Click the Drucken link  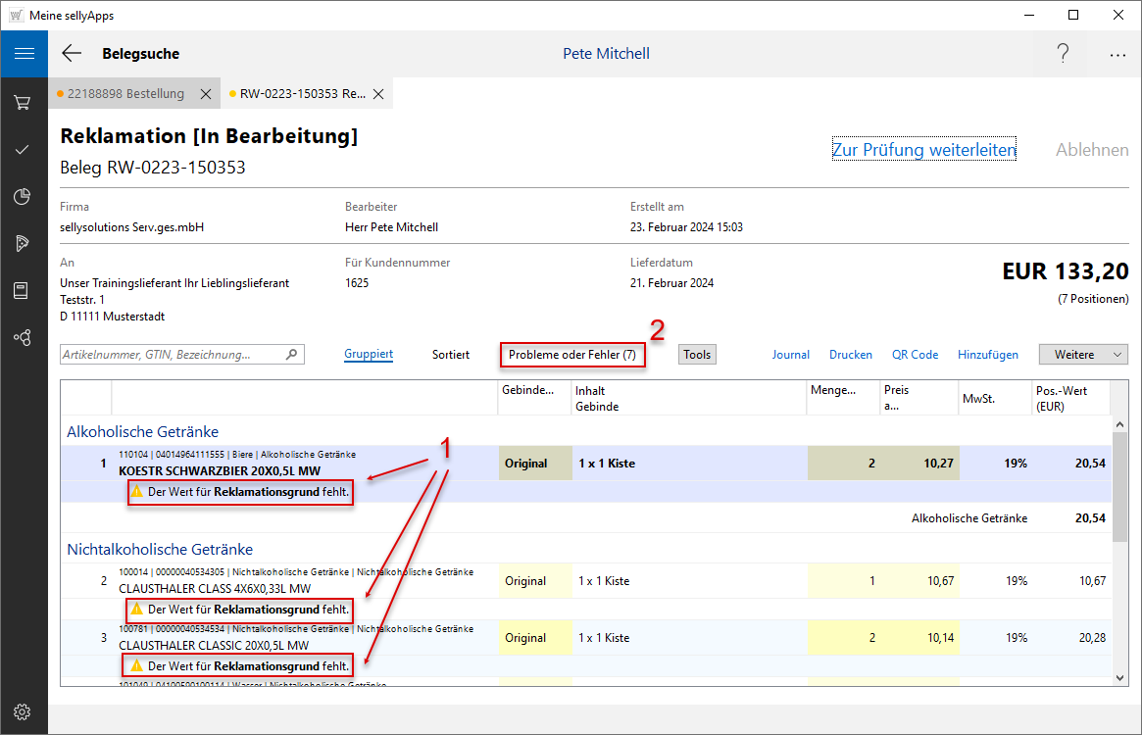click(850, 355)
